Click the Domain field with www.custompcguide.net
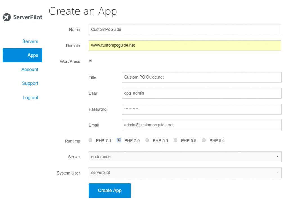The height and width of the screenshot is (199, 288). (185, 46)
